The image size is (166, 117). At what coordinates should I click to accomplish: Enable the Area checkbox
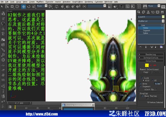[x=141, y=83]
